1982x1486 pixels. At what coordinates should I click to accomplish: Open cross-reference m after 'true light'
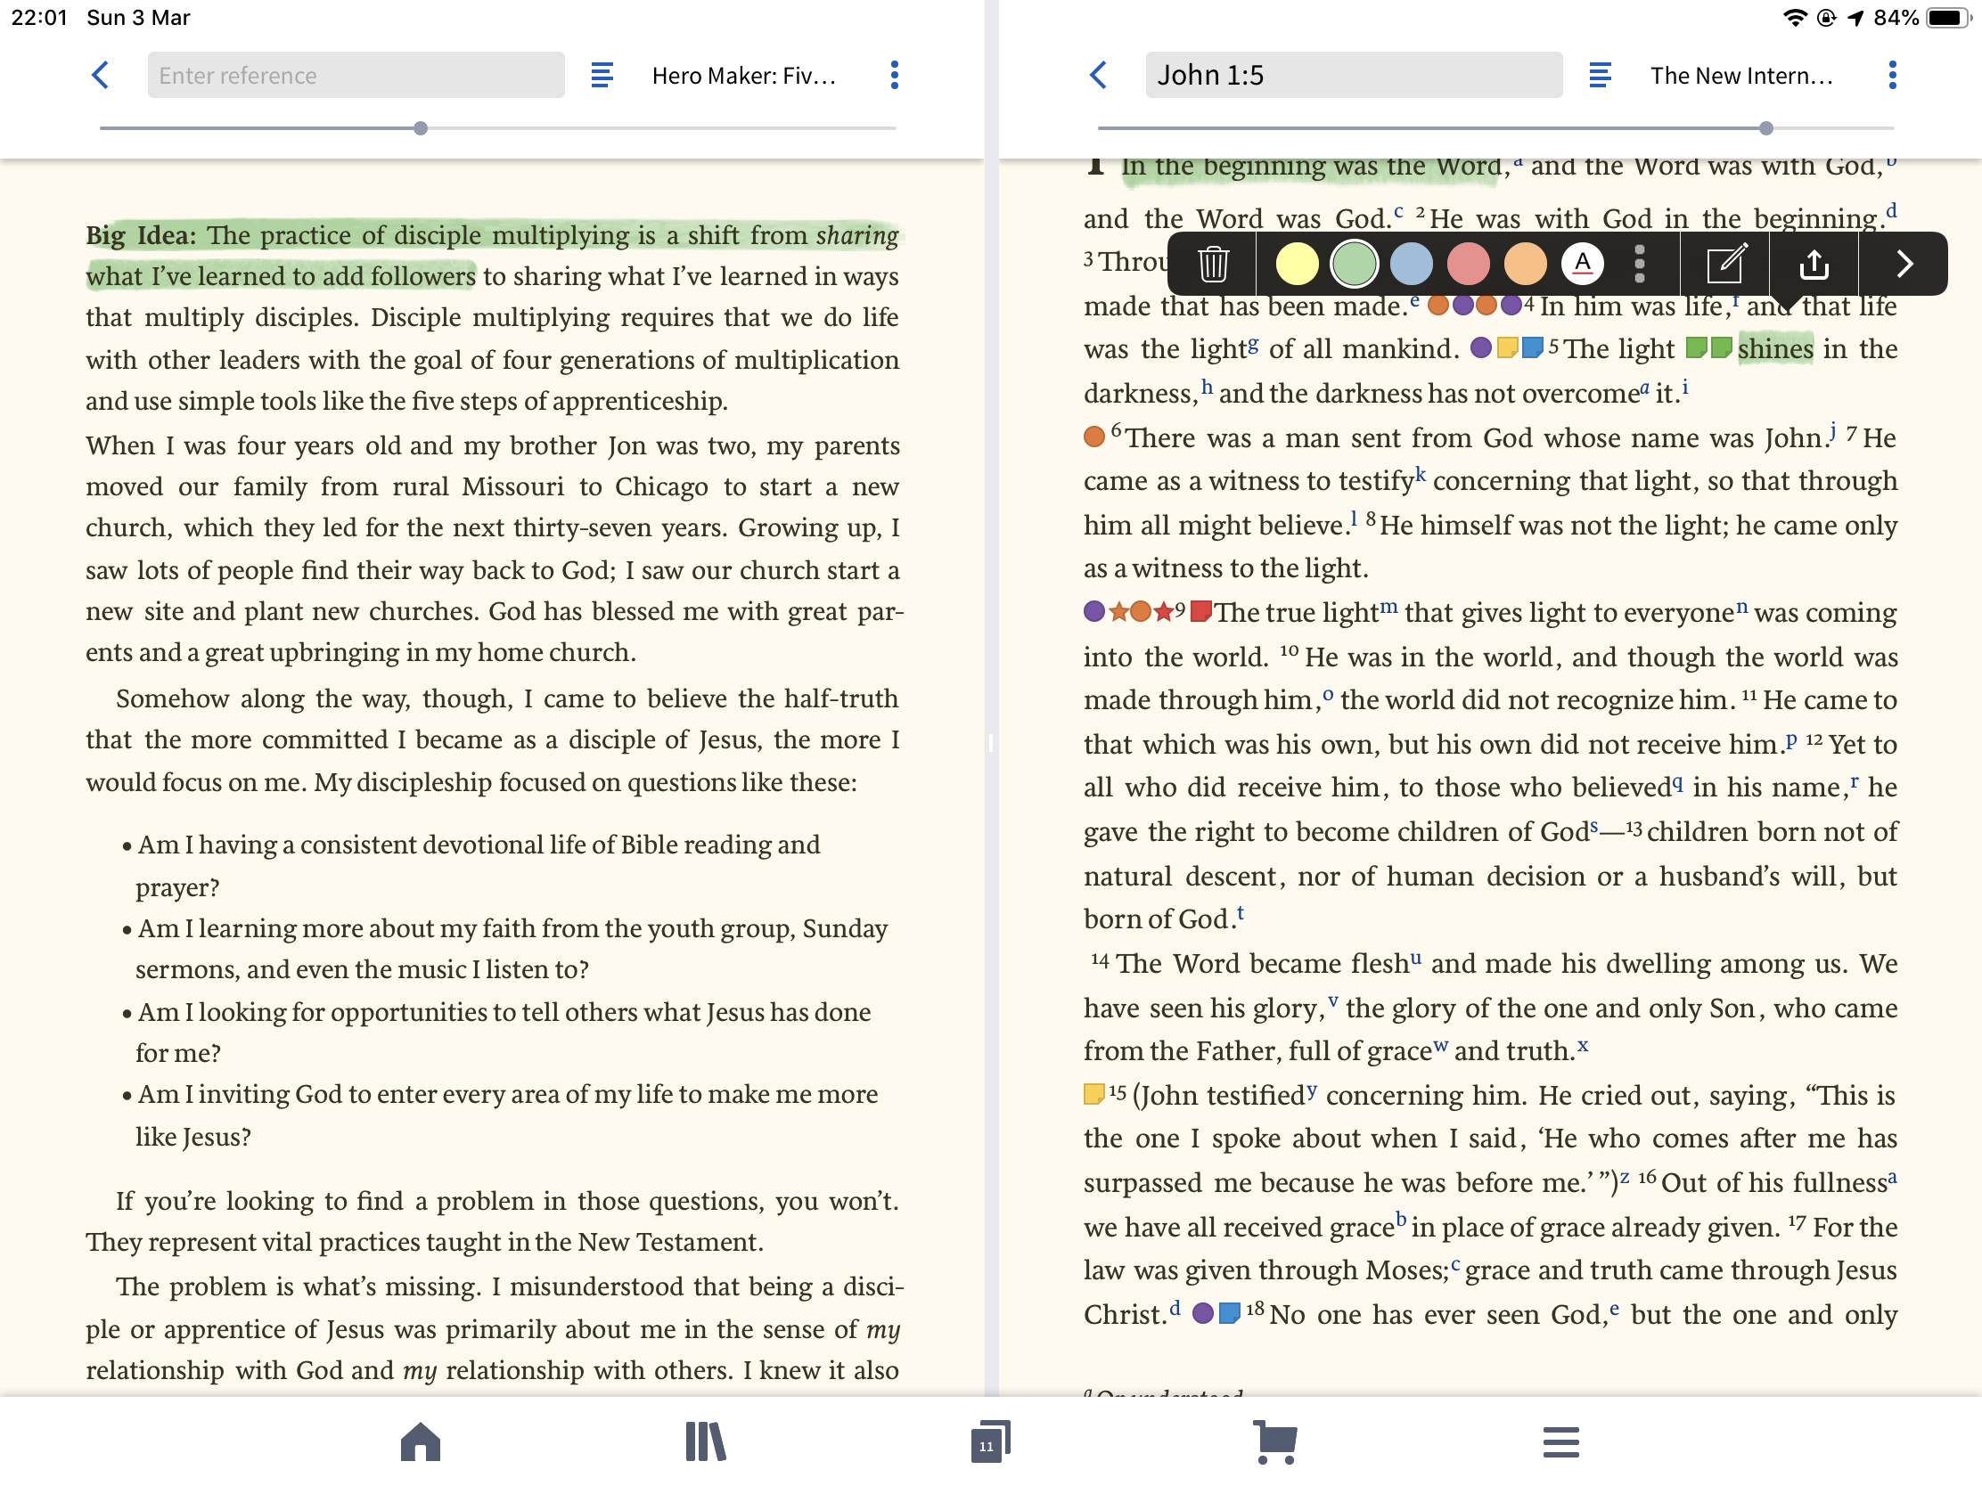[1388, 607]
